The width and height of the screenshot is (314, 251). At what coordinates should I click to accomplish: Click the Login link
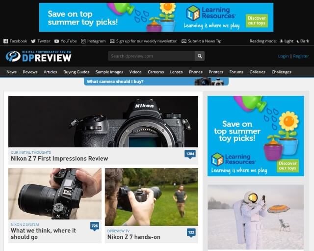pyautogui.click(x=283, y=56)
